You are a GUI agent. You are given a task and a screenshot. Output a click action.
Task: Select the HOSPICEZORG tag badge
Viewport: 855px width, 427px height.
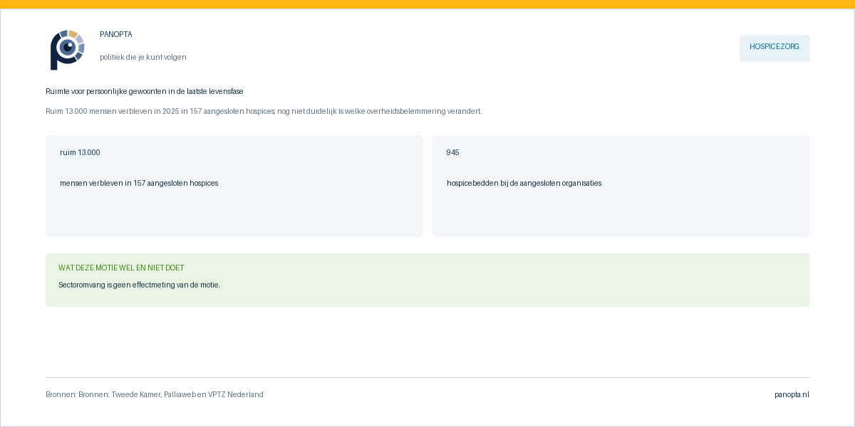click(x=774, y=48)
